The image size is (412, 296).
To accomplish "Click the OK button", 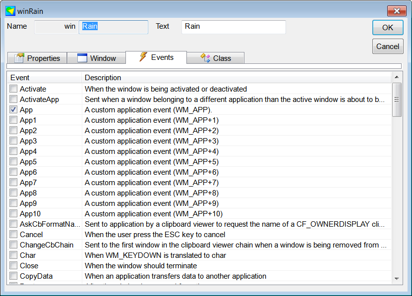I will pyautogui.click(x=388, y=28).
